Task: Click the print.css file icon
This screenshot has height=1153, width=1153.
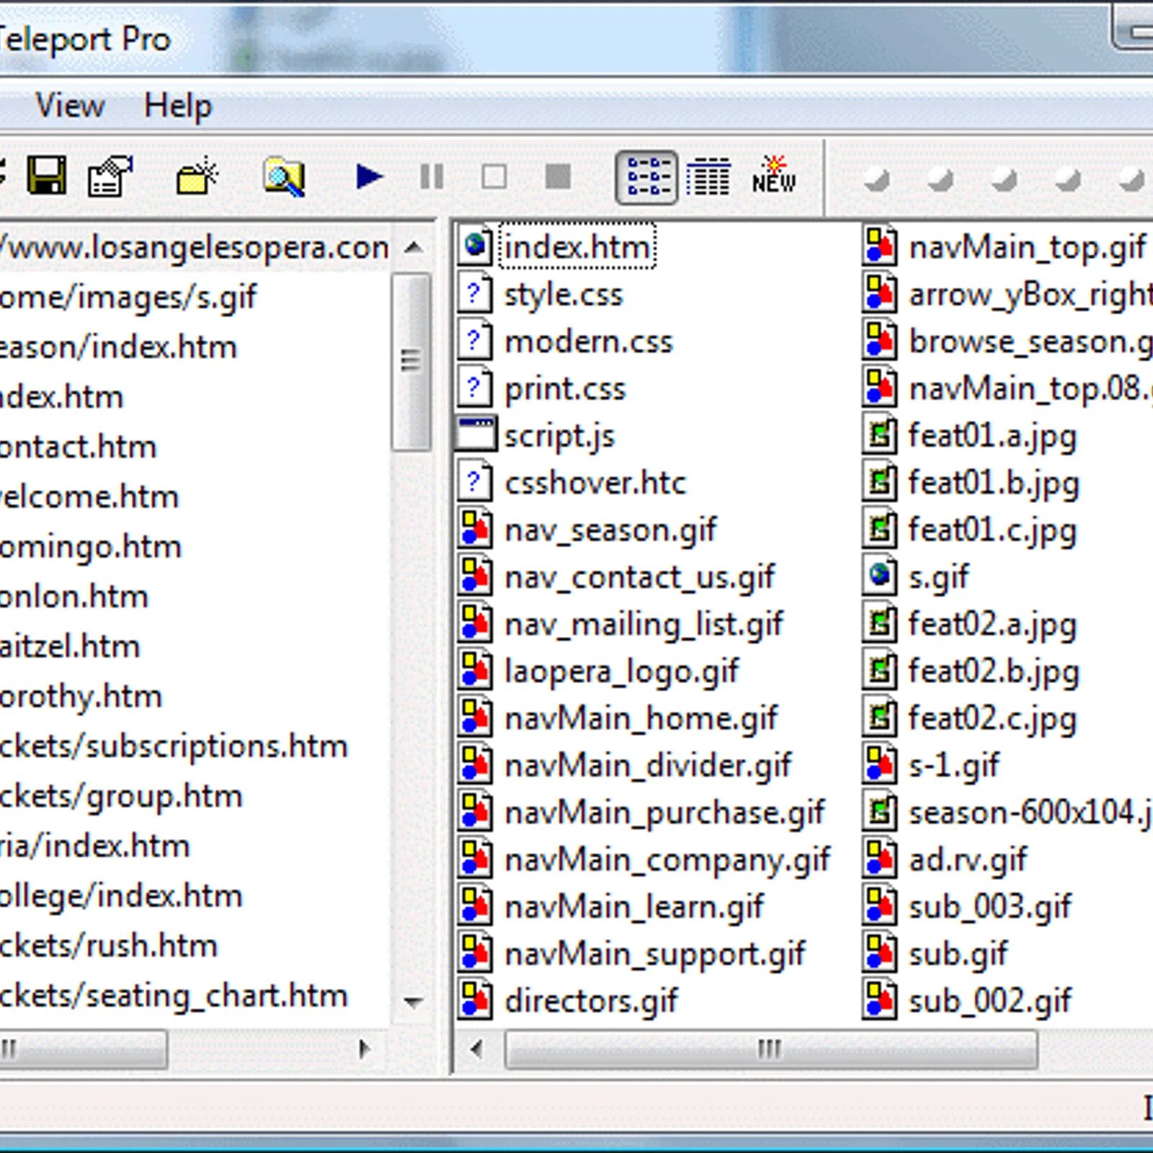Action: 475,388
